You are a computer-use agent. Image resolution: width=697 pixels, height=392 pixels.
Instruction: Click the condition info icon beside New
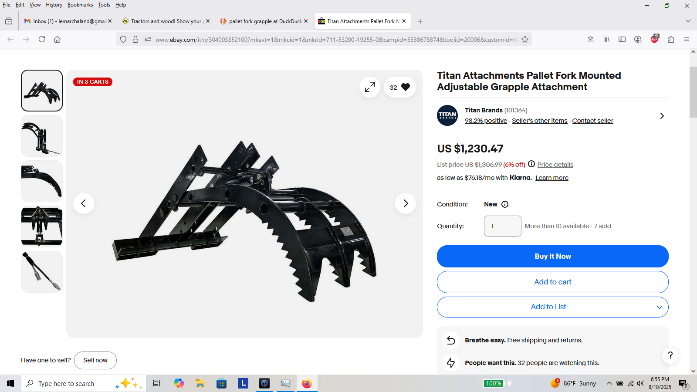[505, 204]
